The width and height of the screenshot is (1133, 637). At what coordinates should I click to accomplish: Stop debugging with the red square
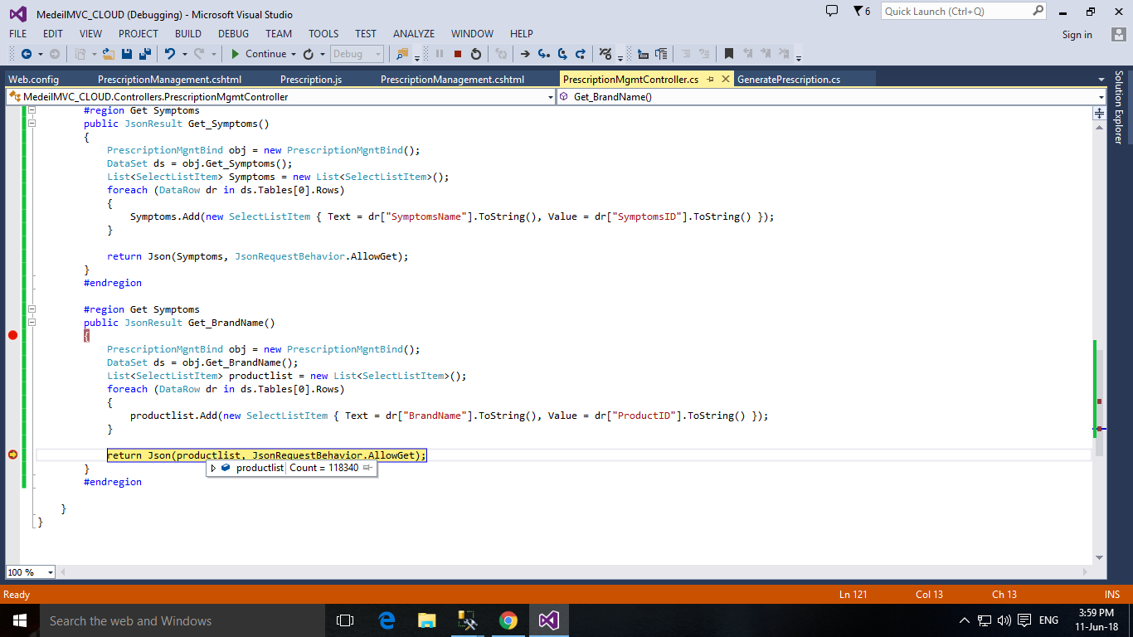(458, 54)
